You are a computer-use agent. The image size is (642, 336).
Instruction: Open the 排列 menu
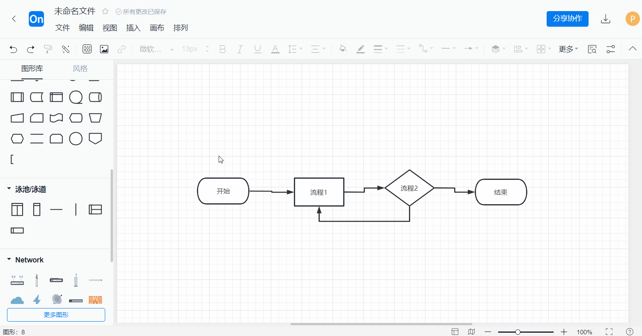tap(180, 28)
